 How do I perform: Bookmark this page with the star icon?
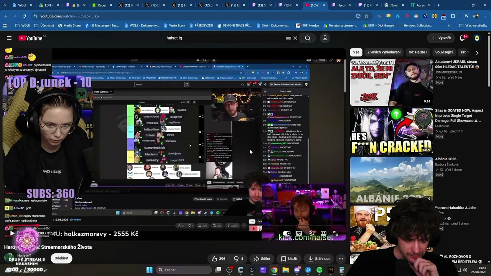[x=366, y=16]
